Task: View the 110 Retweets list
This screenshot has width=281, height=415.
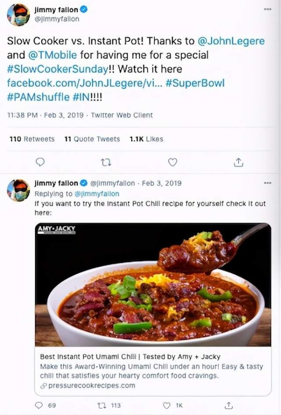Action: (x=32, y=139)
